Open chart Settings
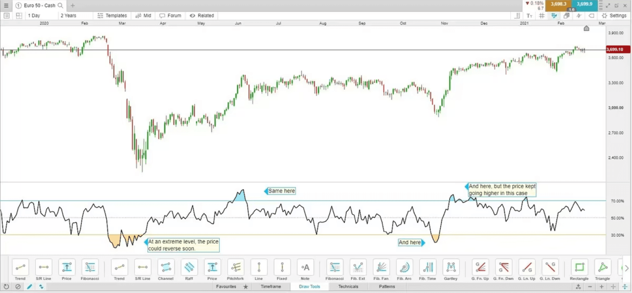 click(x=614, y=15)
